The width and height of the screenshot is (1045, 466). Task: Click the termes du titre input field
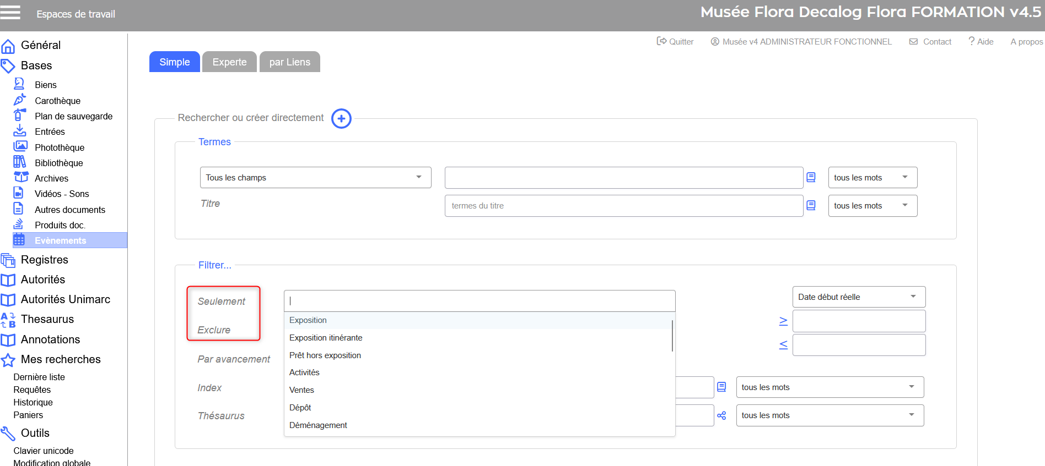(623, 206)
